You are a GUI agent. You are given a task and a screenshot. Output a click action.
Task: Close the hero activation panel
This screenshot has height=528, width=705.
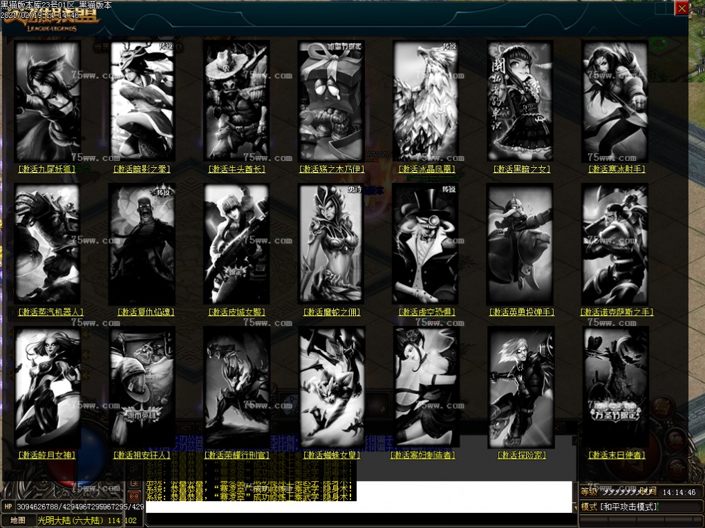(681, 8)
